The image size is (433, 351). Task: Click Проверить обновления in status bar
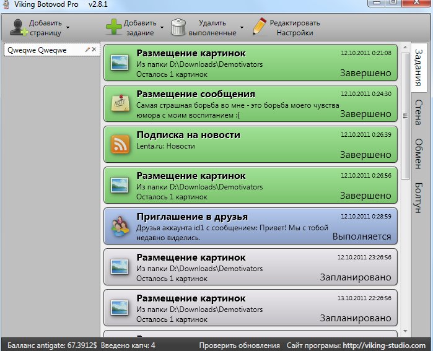pos(239,345)
